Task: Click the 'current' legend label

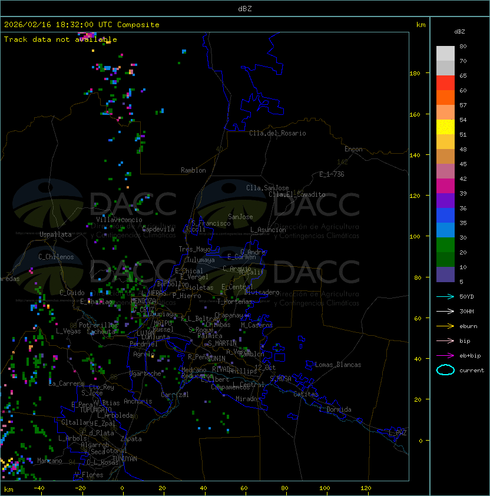Action: point(472,371)
